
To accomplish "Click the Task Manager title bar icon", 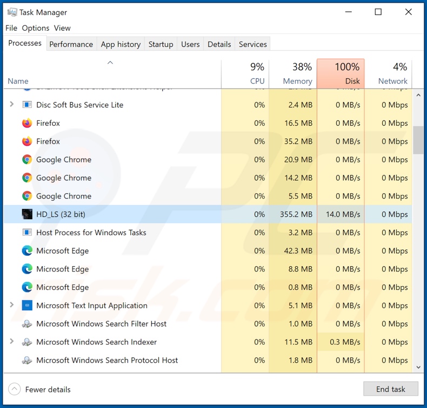I will coord(12,12).
